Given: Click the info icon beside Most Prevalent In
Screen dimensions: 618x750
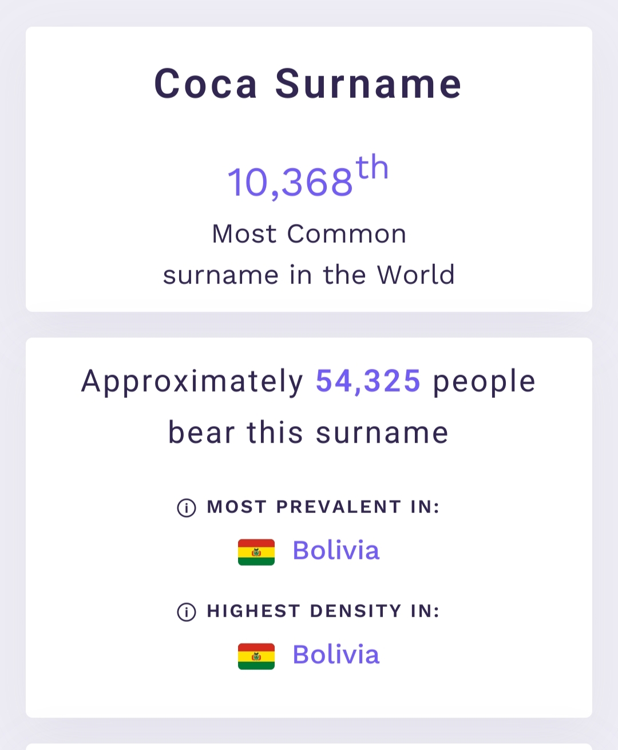Looking at the screenshot, I should click(x=187, y=507).
